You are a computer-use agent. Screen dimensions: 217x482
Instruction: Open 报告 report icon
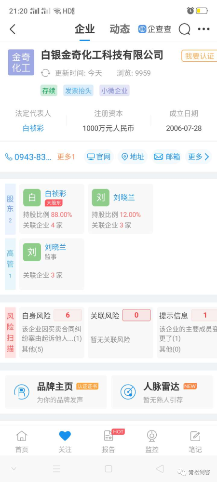click(108, 436)
